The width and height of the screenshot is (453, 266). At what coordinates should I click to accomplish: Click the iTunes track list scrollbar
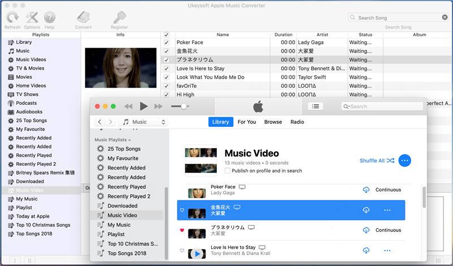click(424, 198)
